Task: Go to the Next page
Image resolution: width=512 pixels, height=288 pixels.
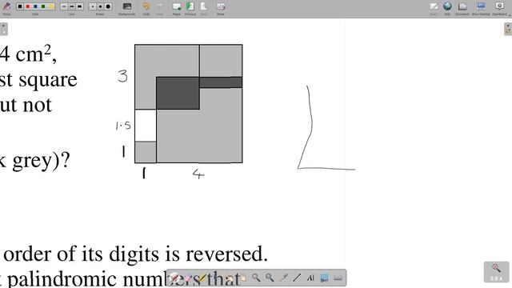Action: tap(203, 8)
